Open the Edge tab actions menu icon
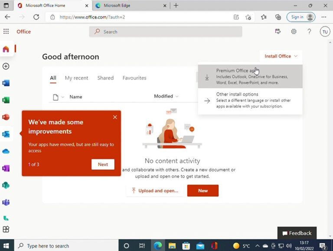333x251 pixels. click(x=6, y=6)
